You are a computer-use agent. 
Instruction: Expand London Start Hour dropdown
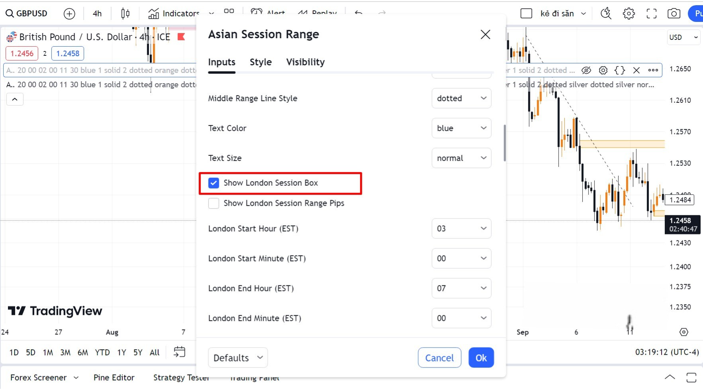tap(461, 229)
